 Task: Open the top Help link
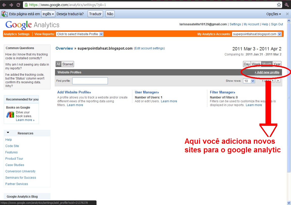tap(265, 24)
